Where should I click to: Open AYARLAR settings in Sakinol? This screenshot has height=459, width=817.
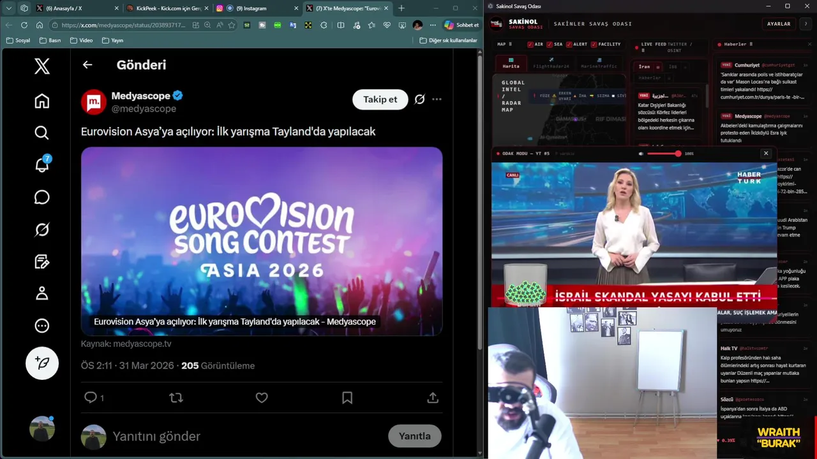(x=779, y=24)
